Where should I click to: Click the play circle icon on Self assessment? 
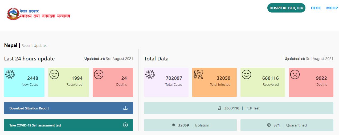tap(125, 125)
